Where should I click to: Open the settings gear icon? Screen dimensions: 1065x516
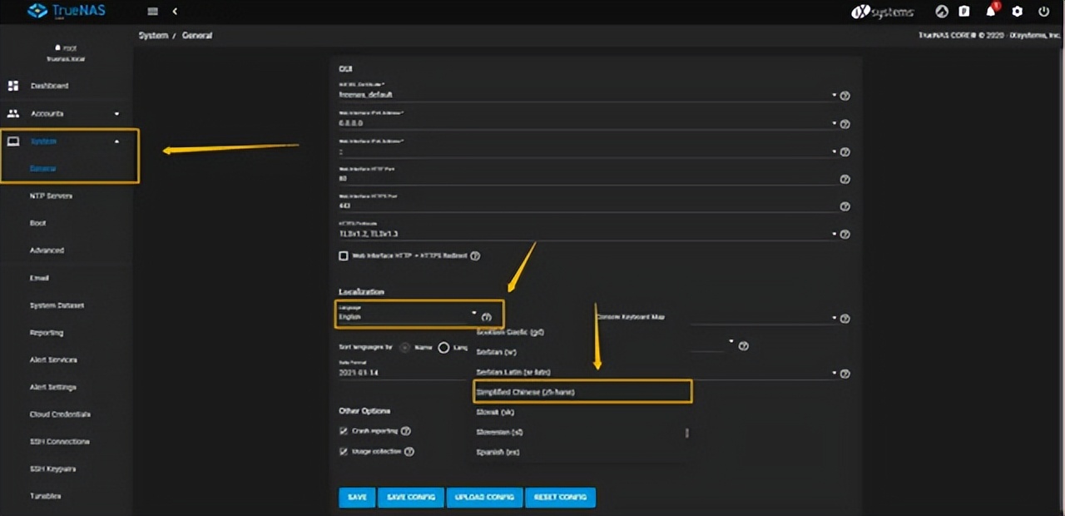pyautogui.click(x=1017, y=12)
